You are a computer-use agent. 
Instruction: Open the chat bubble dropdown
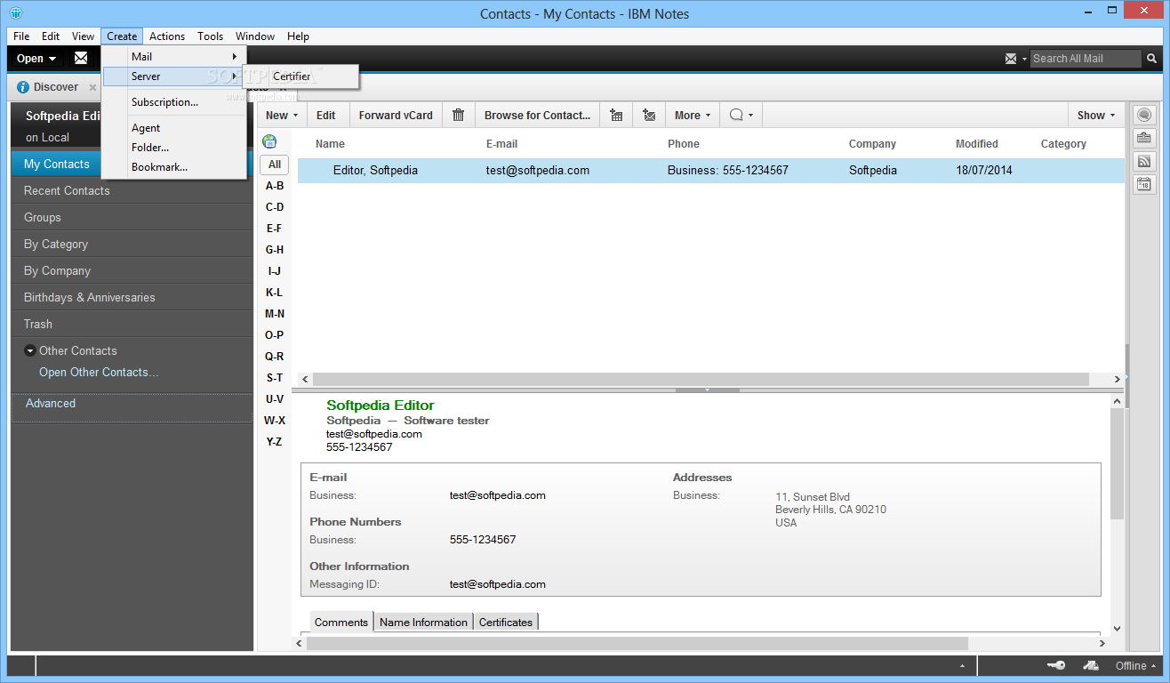[741, 115]
